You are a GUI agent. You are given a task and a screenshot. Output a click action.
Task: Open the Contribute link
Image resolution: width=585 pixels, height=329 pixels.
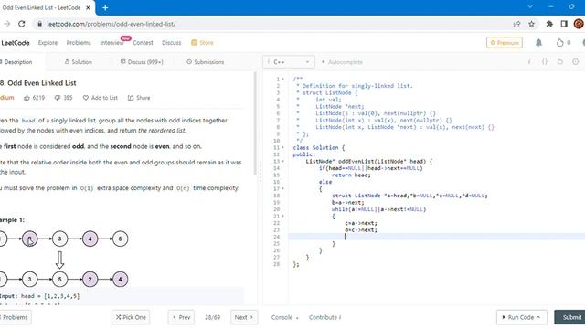coord(324,317)
